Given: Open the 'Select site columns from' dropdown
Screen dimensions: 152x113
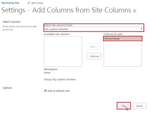Looking at the screenshot, I should pyautogui.click(x=94, y=29).
